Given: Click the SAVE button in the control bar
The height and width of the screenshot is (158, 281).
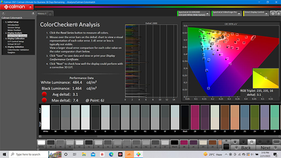Looking at the screenshot, I should [276, 142].
